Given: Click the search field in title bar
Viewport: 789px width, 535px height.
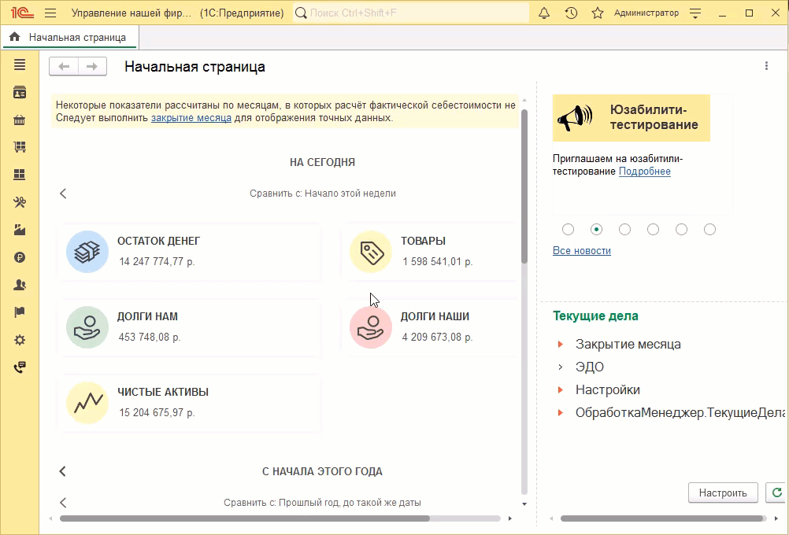Looking at the screenshot, I should click(x=409, y=13).
